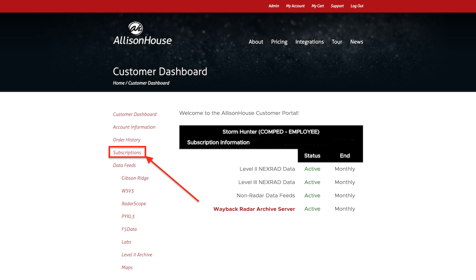Screen dimensions: 476x280
Task: Click the Level III NEXRAD Data row label
Action: coord(267,182)
